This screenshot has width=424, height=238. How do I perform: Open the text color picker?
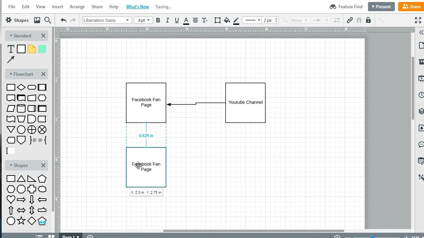tap(186, 21)
